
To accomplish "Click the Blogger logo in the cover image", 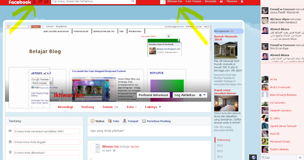I will click(8, 26).
